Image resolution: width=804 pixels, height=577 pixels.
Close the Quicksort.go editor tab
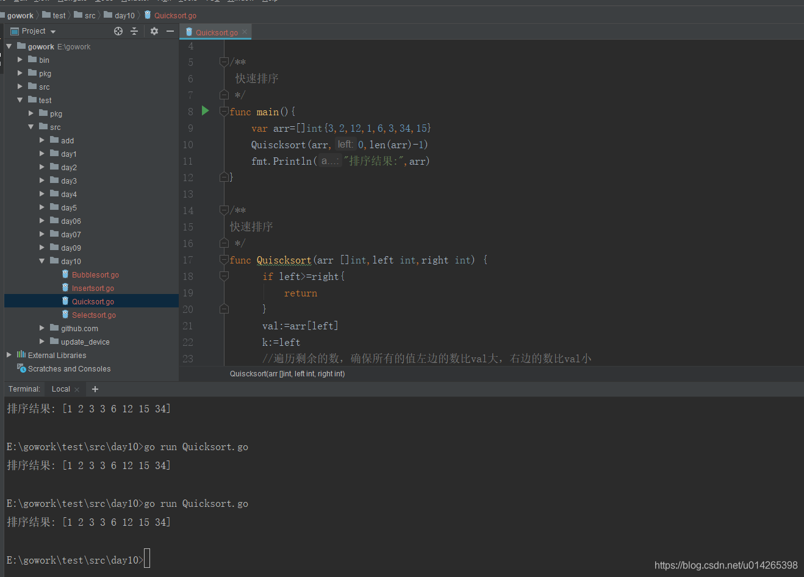pyautogui.click(x=245, y=32)
